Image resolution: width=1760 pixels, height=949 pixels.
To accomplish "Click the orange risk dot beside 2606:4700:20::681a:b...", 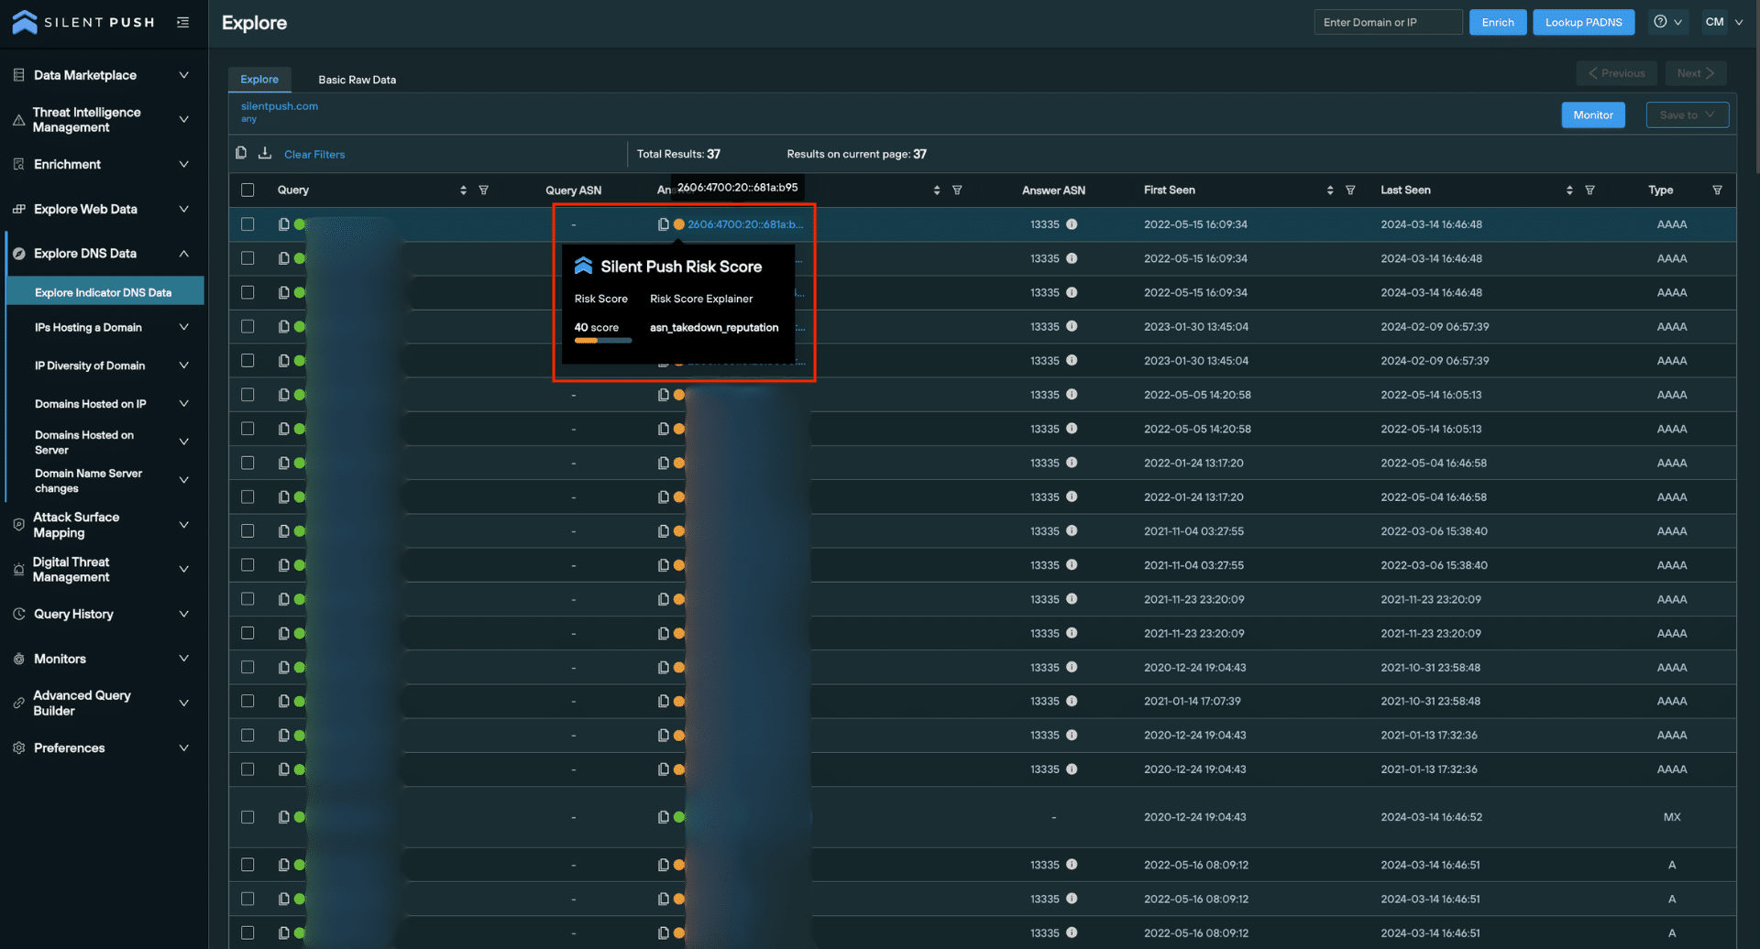I will (x=679, y=224).
